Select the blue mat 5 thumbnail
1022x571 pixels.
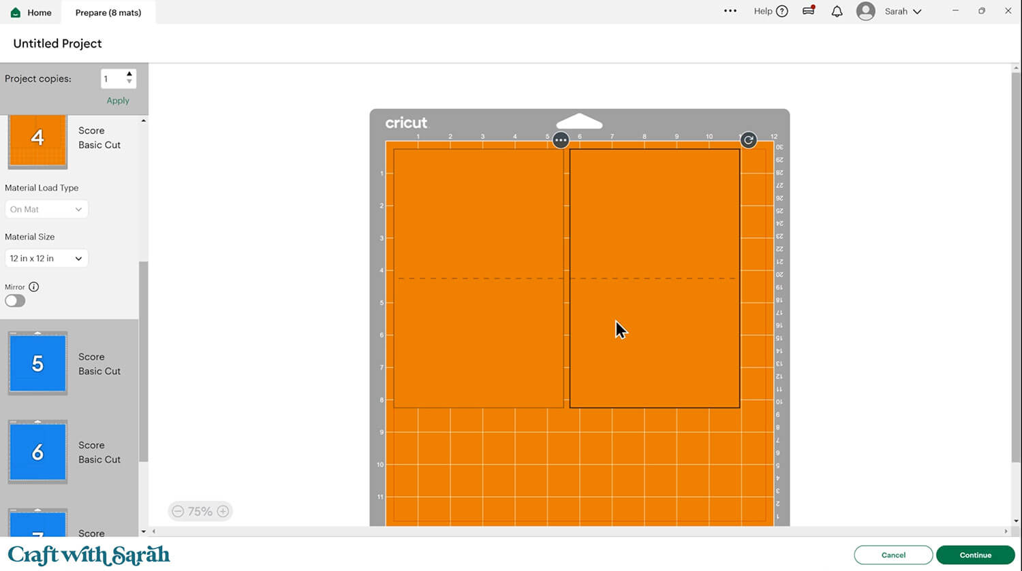pos(37,363)
